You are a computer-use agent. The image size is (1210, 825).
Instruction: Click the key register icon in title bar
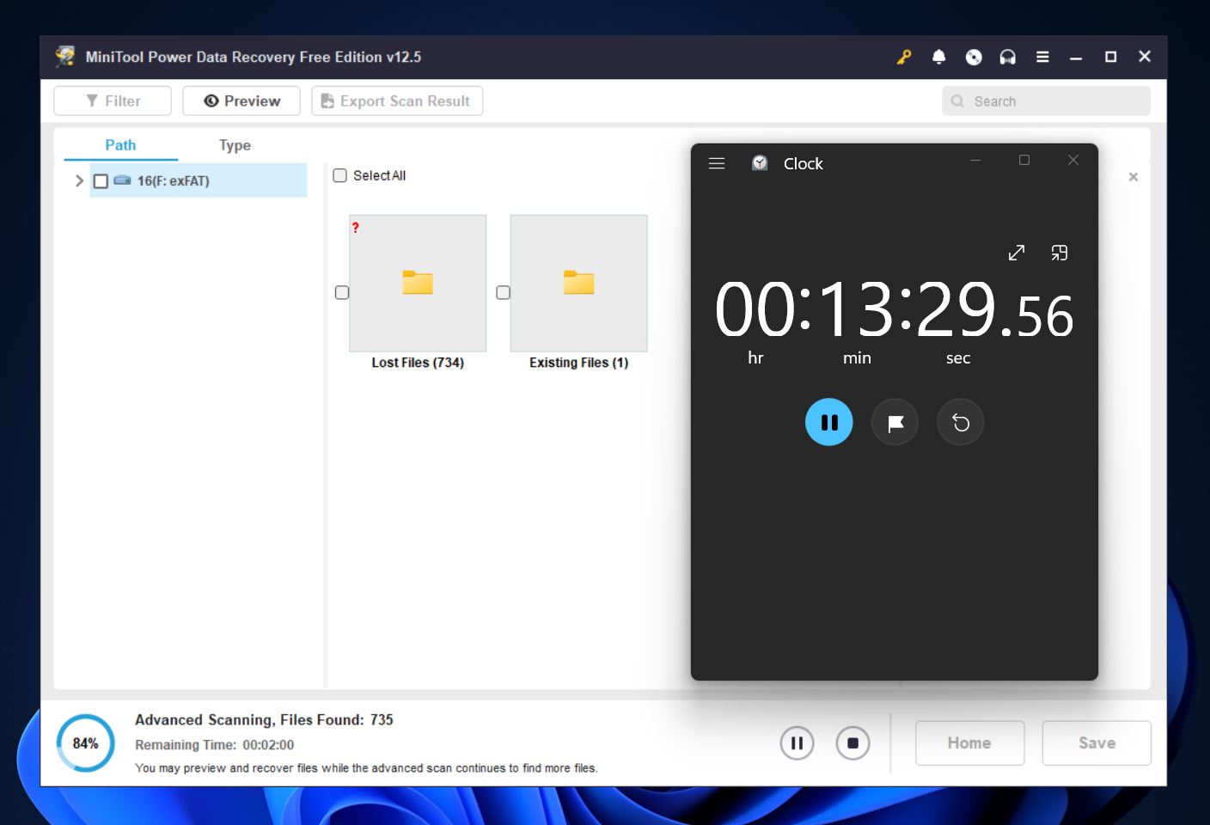904,57
